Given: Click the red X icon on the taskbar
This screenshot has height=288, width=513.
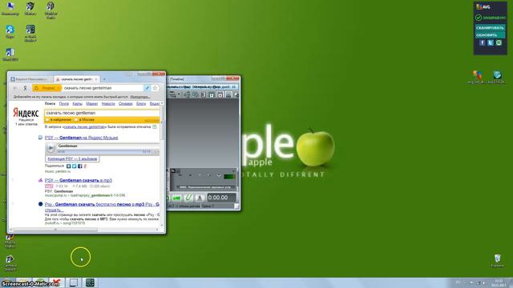Looking at the screenshot, I should point(56,282).
